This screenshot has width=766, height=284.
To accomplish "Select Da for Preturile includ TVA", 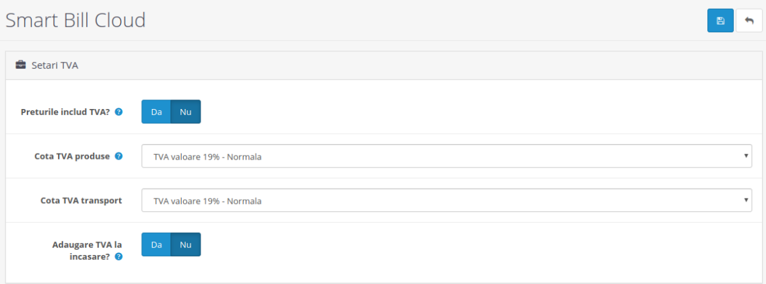I will coord(156,112).
